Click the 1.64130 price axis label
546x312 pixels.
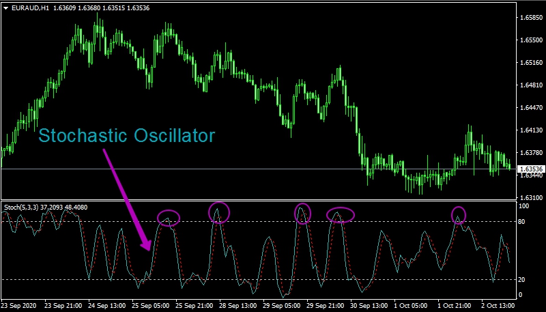tap(530, 130)
